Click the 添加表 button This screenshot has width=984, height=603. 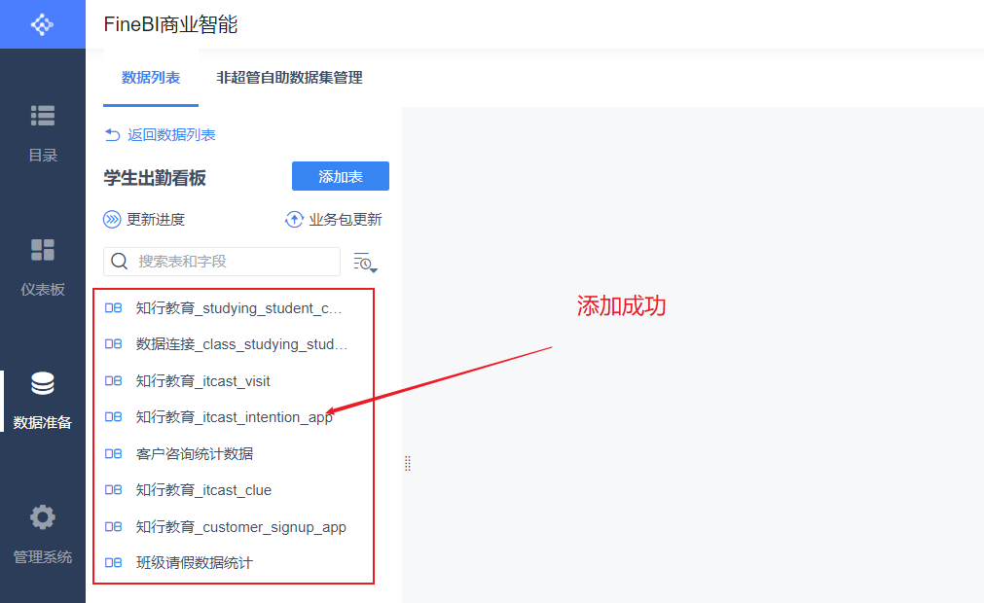tap(340, 176)
